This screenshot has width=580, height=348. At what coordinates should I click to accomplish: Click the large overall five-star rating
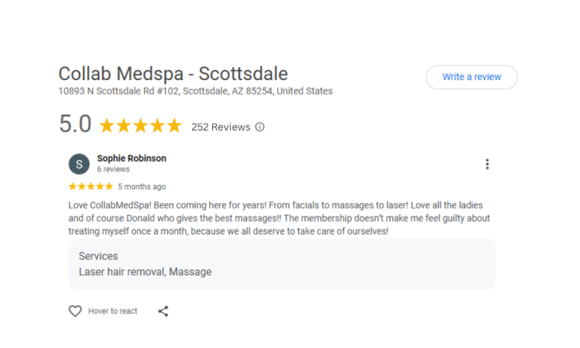click(x=140, y=126)
